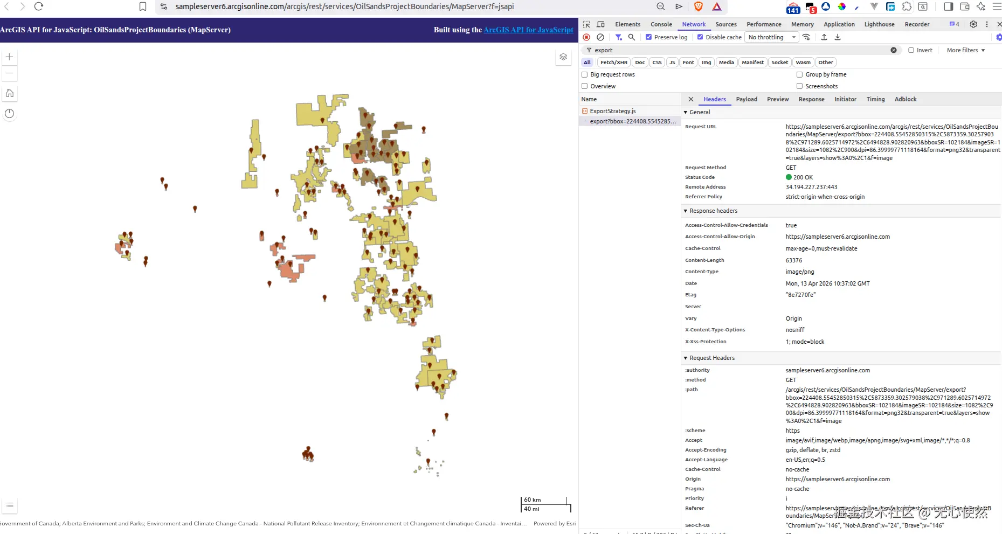Image resolution: width=1002 pixels, height=534 pixels.
Task: Enable Screenshots checkbox
Action: tap(800, 86)
